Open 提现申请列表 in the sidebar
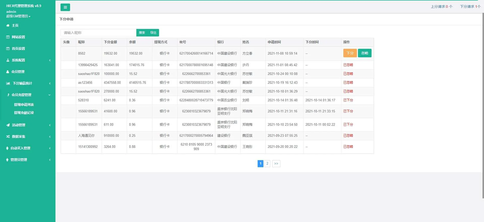 (24, 105)
